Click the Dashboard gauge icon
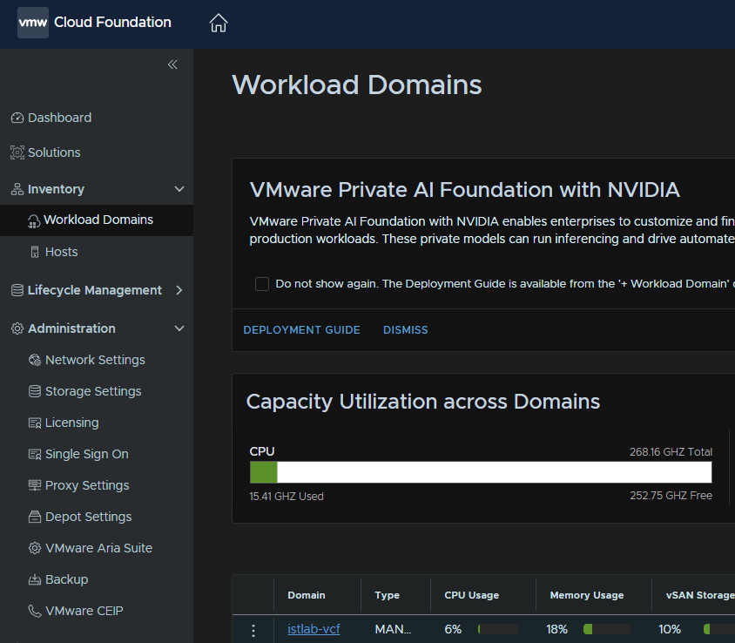735x643 pixels. click(x=17, y=118)
